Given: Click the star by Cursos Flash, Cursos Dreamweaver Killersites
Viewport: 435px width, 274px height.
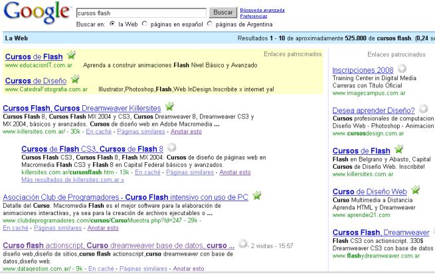Looking at the screenshot, I should pyautogui.click(x=169, y=106).
